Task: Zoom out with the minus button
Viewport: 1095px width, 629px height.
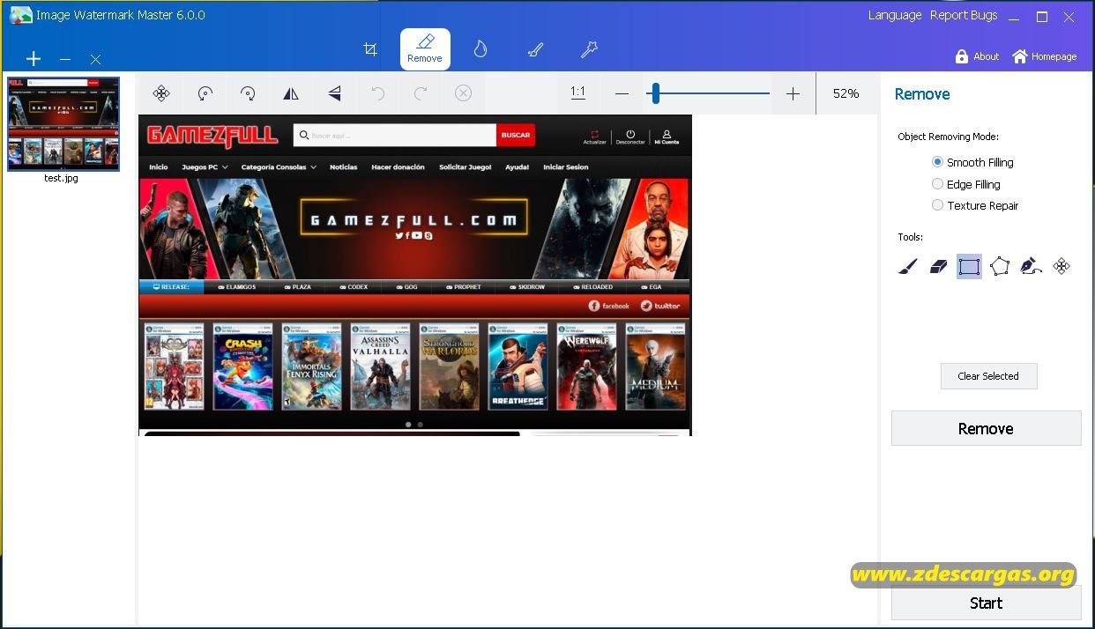Action: 622,93
